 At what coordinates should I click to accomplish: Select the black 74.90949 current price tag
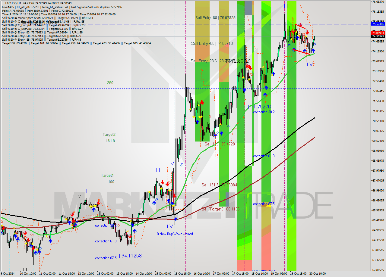[378, 36]
